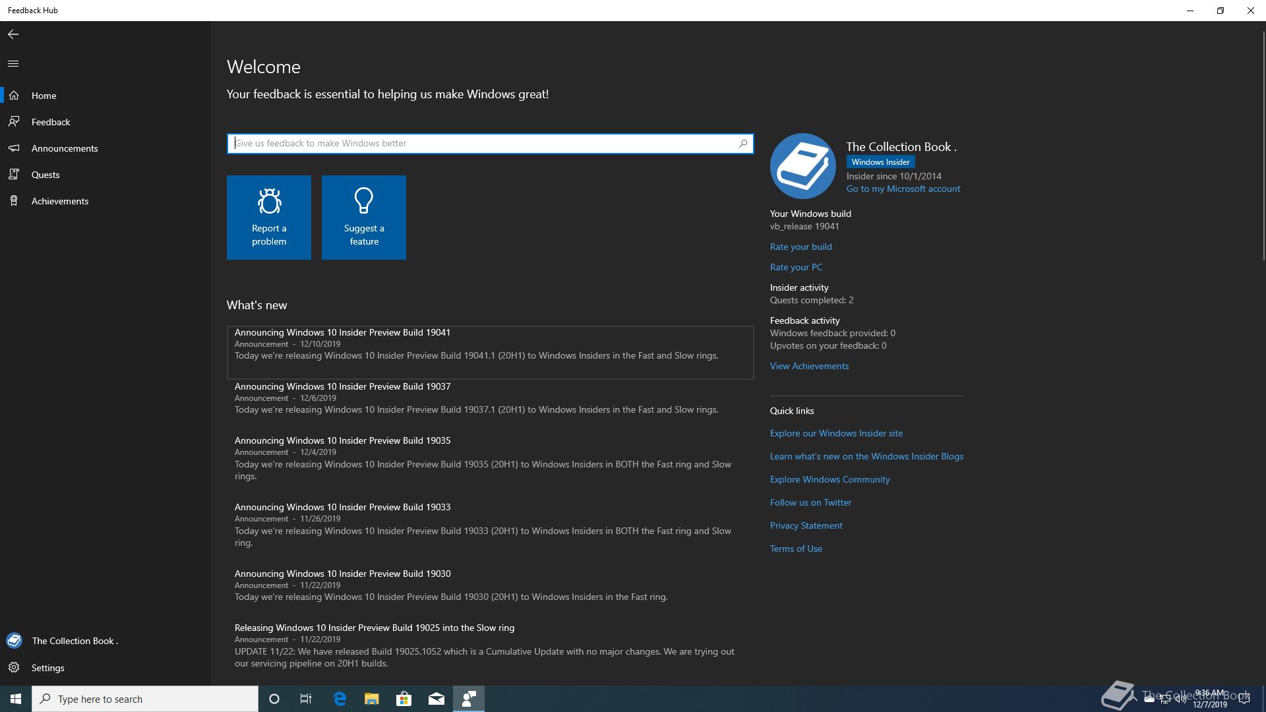Click the Home icon in the sidebar
This screenshot has width=1266, height=712.
(x=14, y=96)
